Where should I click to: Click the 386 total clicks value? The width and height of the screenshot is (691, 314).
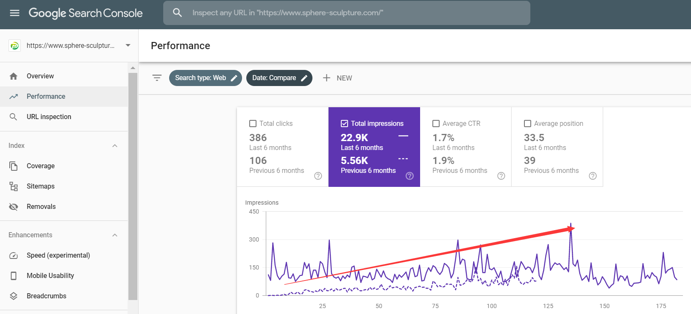(x=258, y=138)
